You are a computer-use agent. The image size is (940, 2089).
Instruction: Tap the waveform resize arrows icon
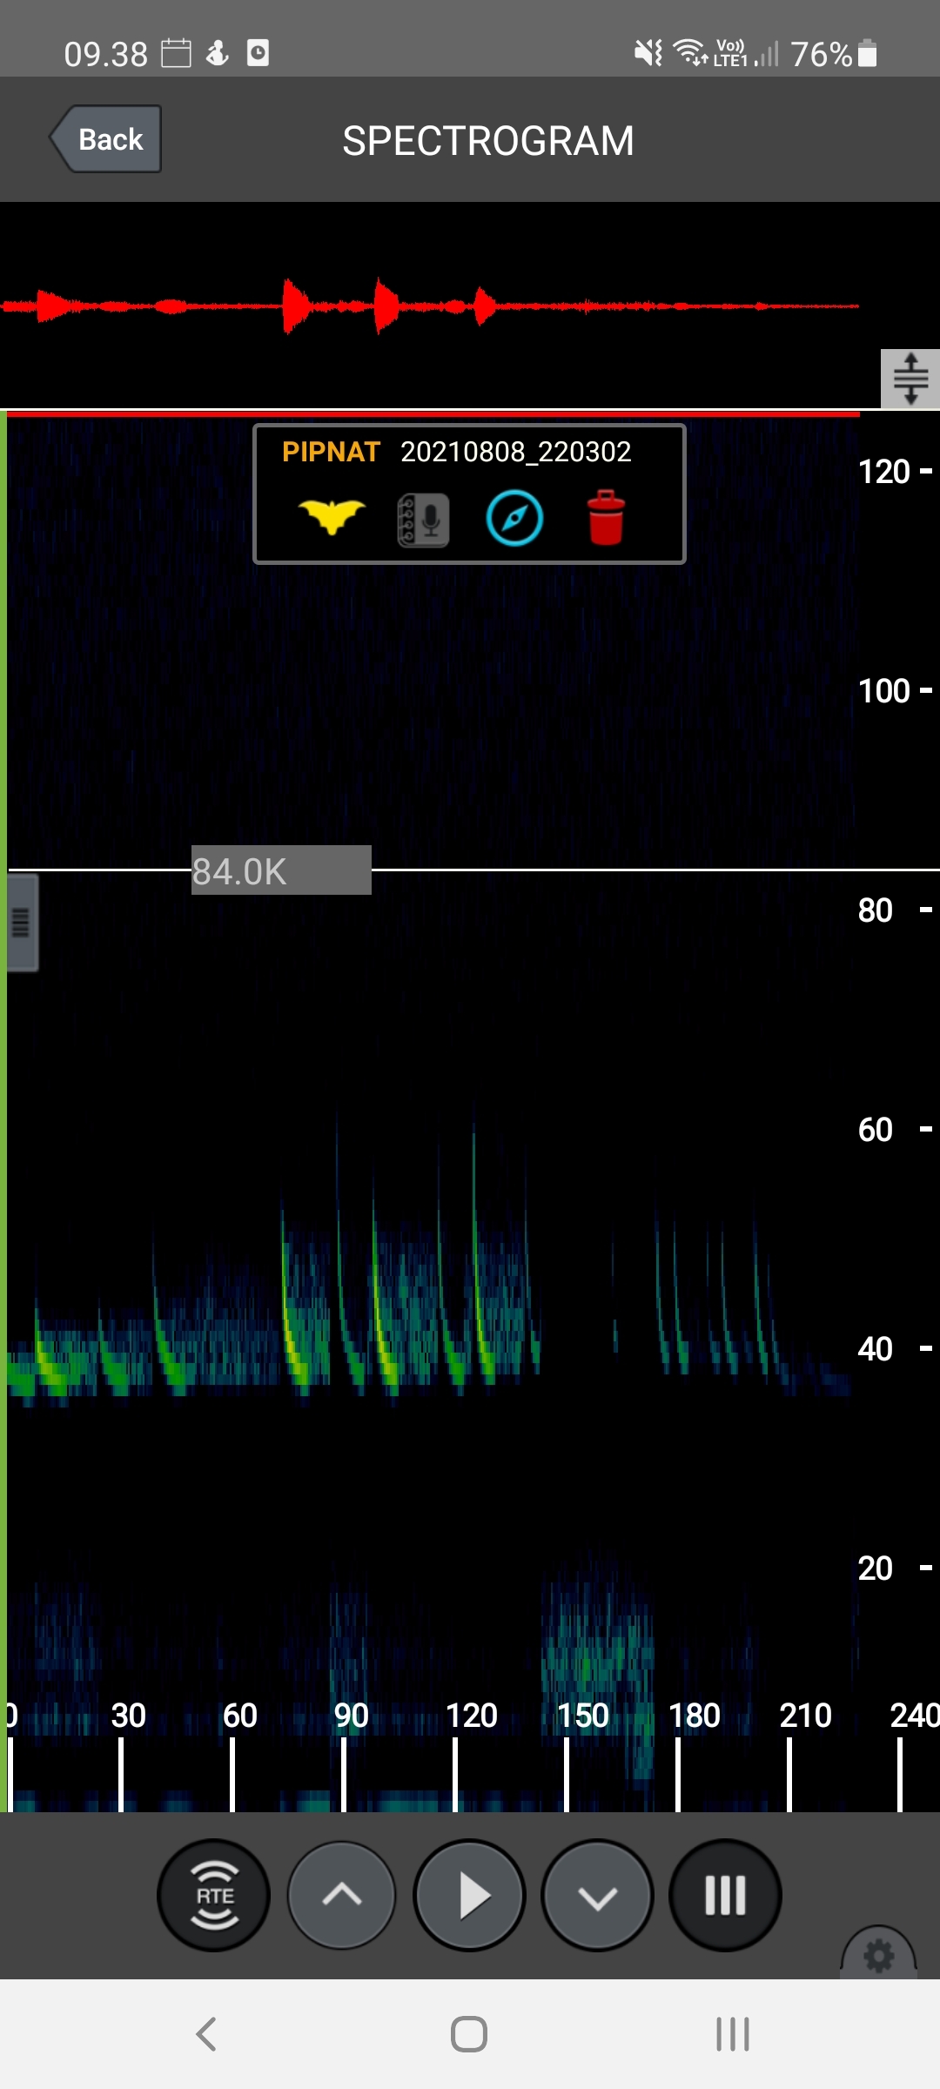(x=910, y=379)
